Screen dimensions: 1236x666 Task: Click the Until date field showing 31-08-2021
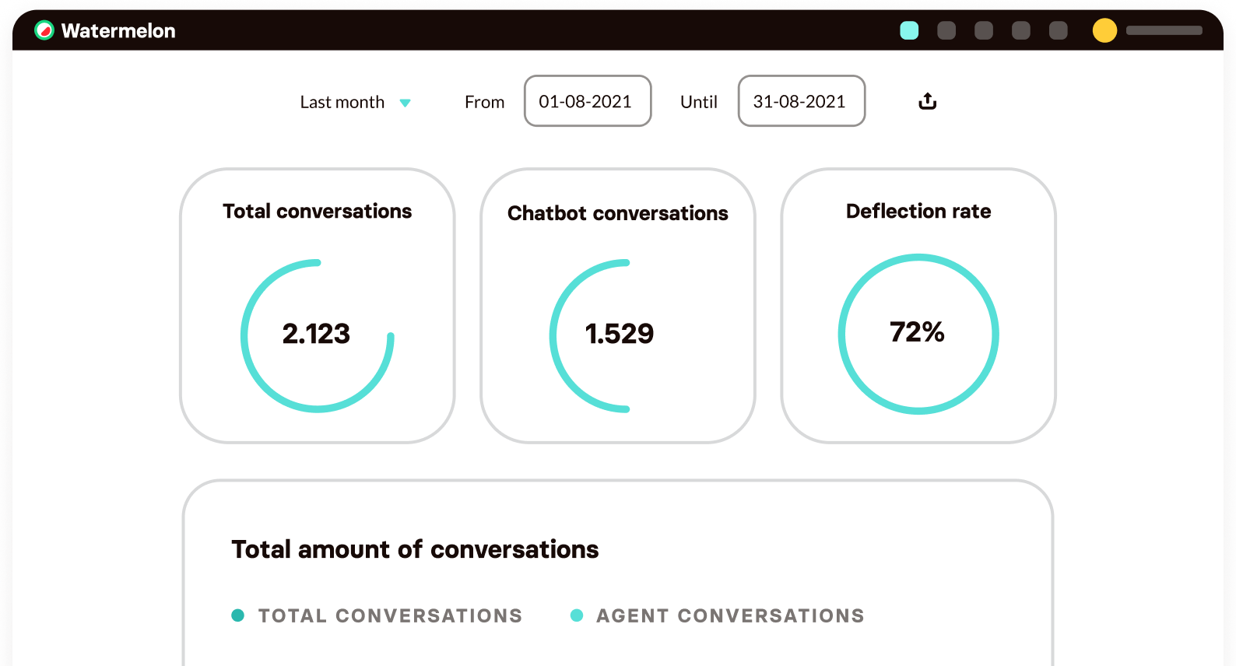tap(801, 101)
